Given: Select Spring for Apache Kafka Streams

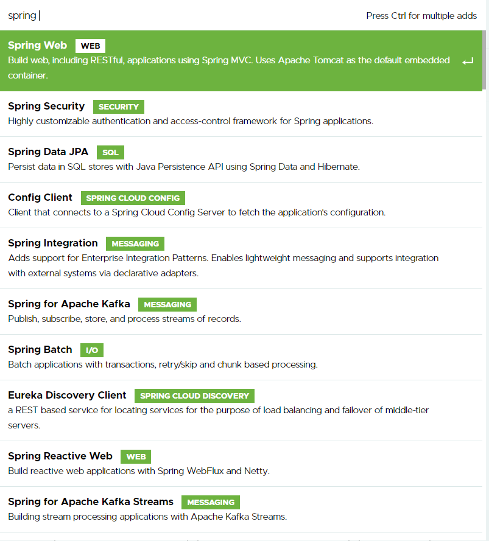Looking at the screenshot, I should 241,509.
